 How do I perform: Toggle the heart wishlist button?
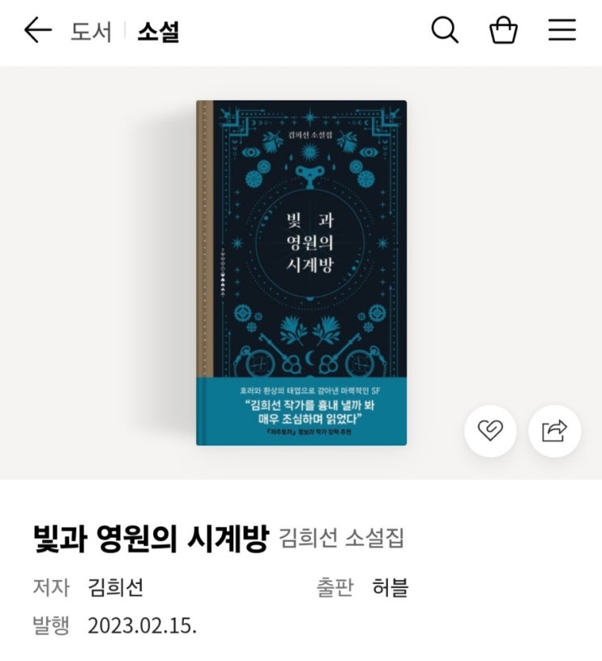pos(490,431)
